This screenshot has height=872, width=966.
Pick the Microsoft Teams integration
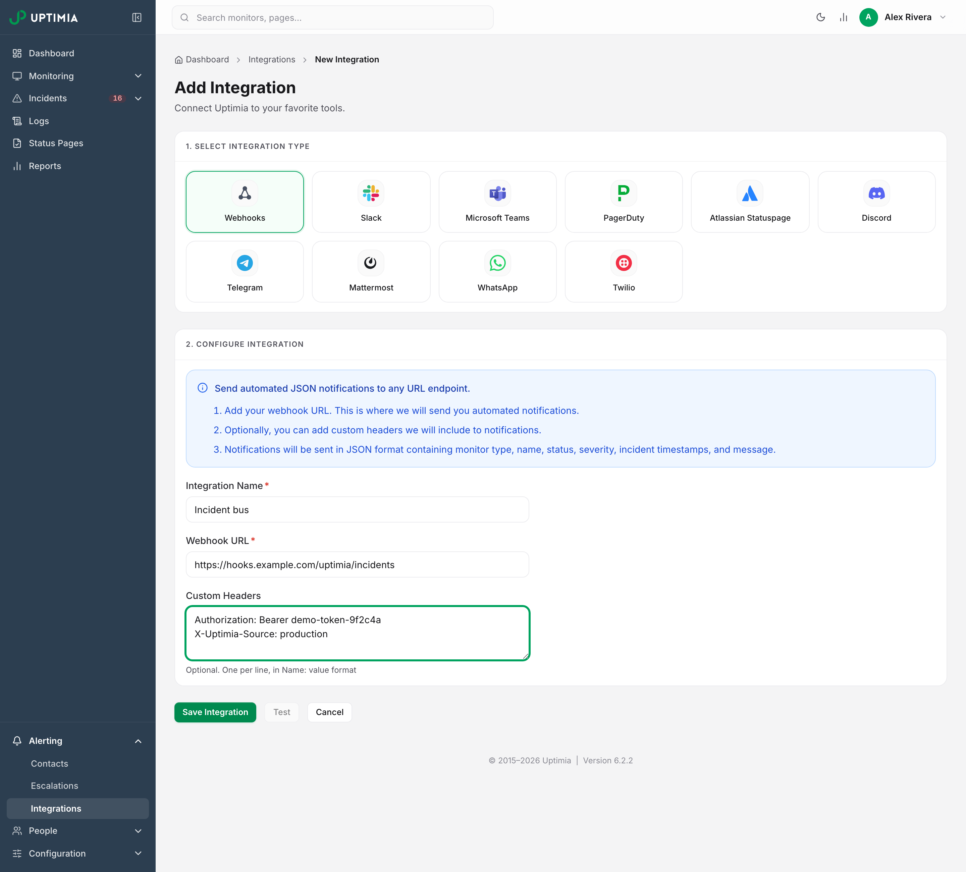pos(497,202)
